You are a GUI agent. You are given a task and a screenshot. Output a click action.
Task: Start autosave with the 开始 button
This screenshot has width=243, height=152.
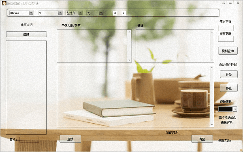[x=229, y=74]
